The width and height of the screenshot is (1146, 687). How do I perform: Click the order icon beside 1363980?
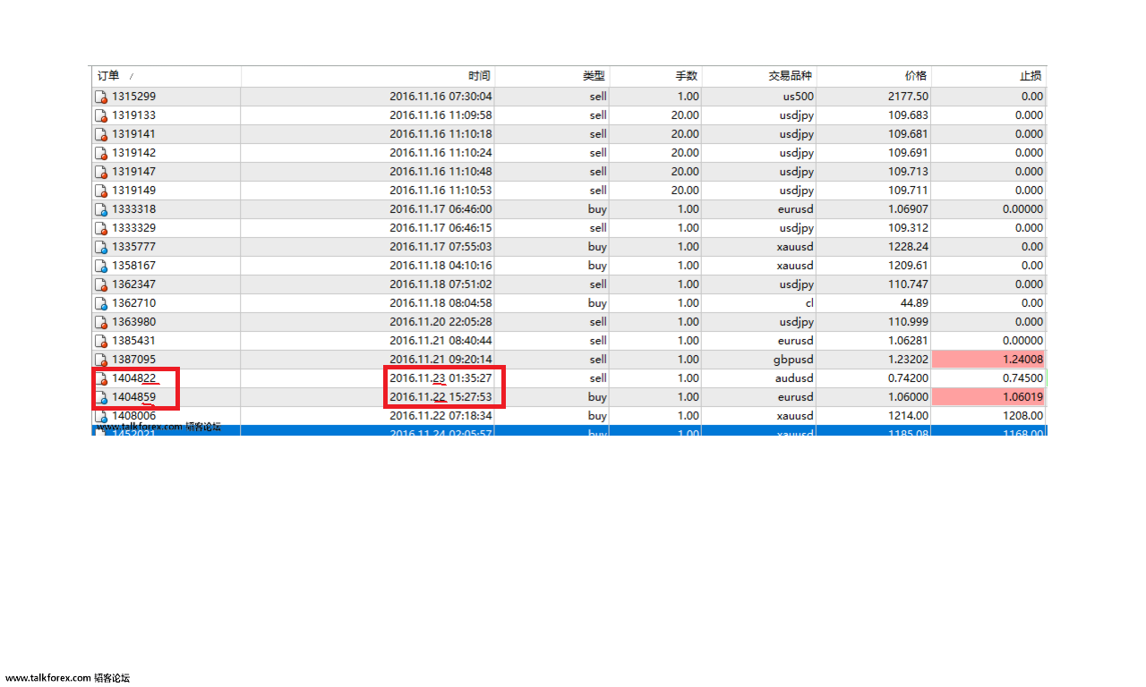point(101,322)
